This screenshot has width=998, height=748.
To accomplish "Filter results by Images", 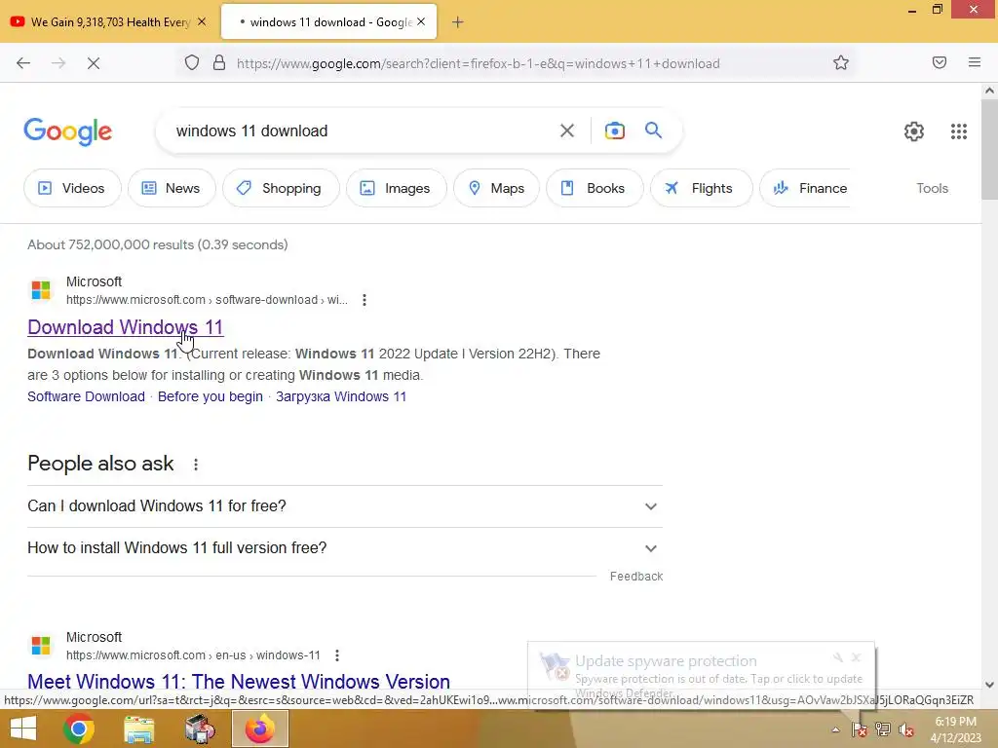I will (x=396, y=188).
